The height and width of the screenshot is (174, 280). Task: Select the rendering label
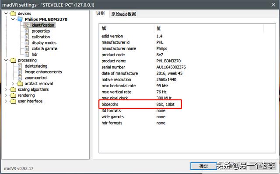tap(26, 96)
